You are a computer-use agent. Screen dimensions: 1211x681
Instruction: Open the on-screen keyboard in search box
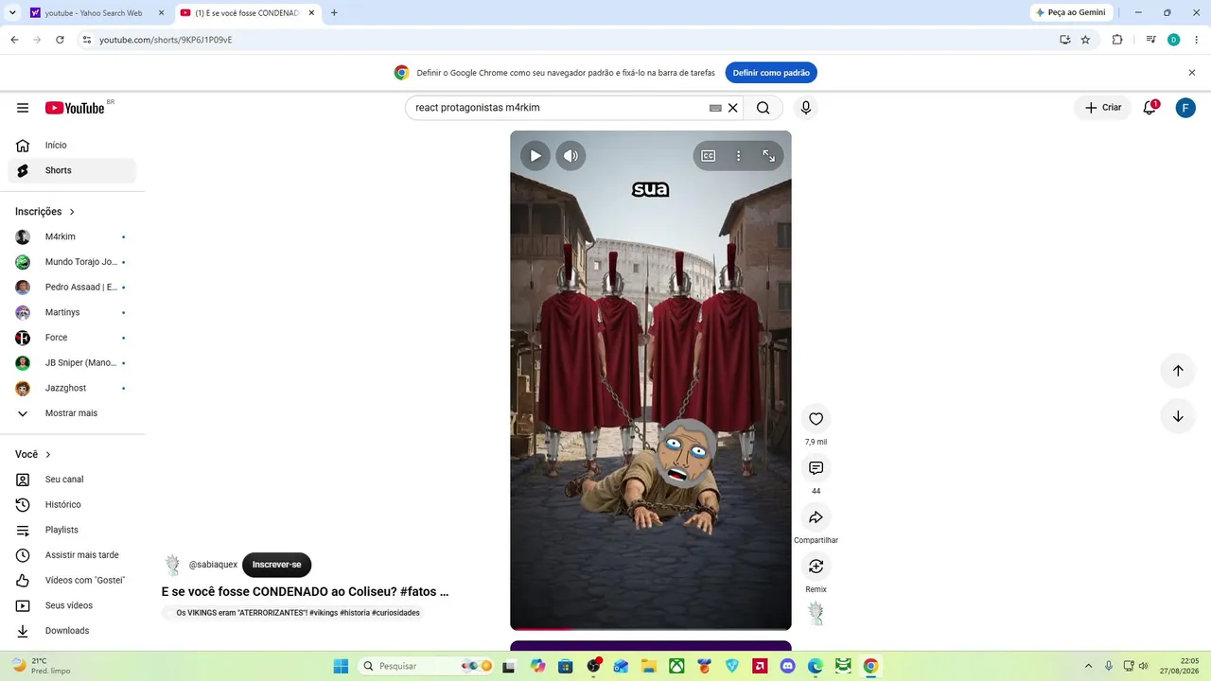point(715,108)
